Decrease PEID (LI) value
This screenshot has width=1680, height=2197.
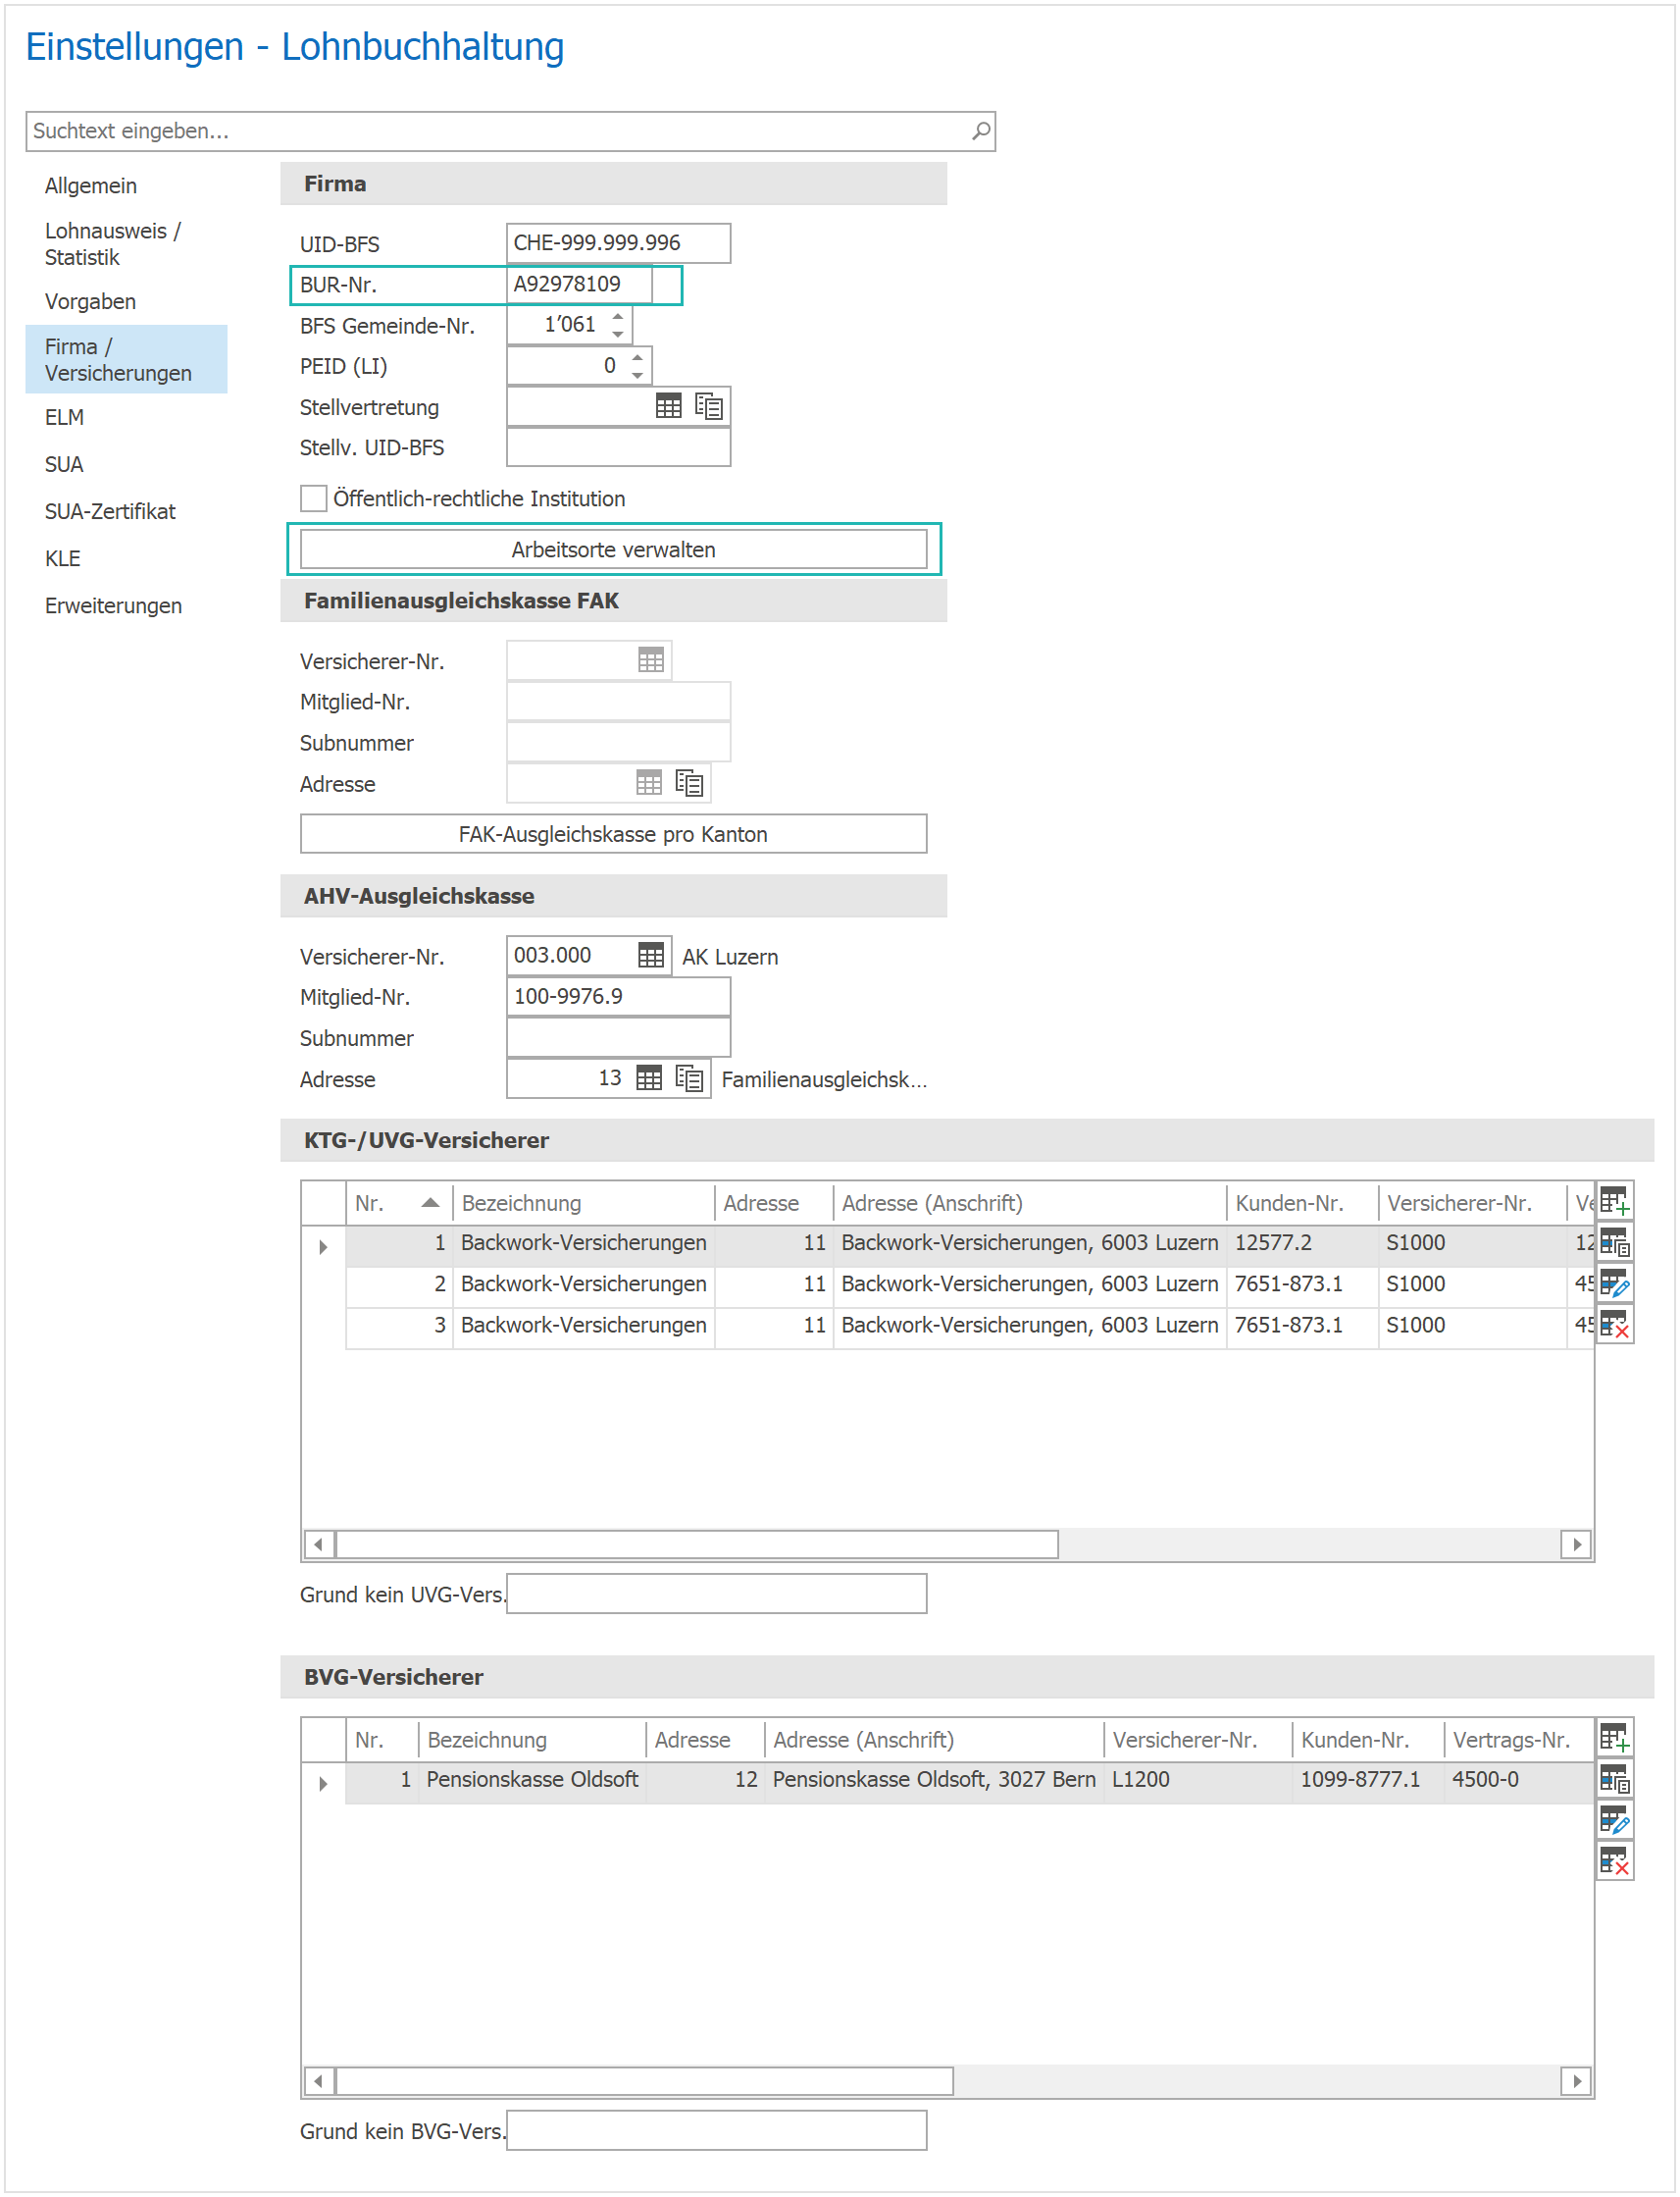(x=638, y=375)
